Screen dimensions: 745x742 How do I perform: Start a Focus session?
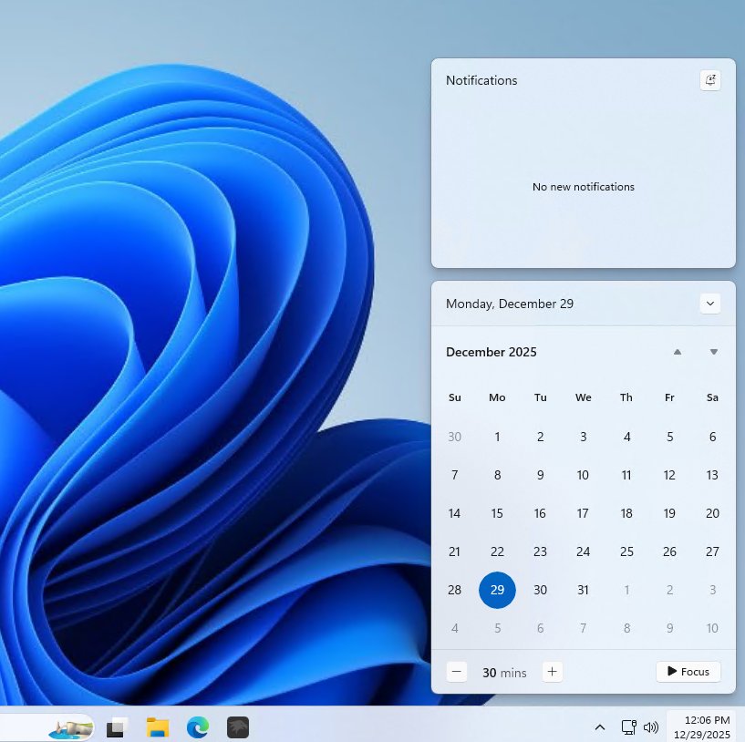688,672
